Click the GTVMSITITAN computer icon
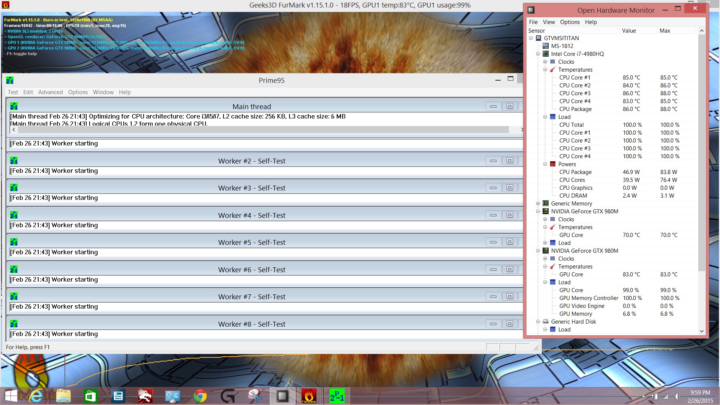This screenshot has width=720, height=405. (x=538, y=38)
